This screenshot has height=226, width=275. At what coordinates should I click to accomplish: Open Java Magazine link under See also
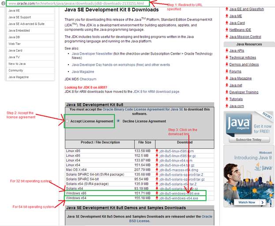[x=83, y=72]
